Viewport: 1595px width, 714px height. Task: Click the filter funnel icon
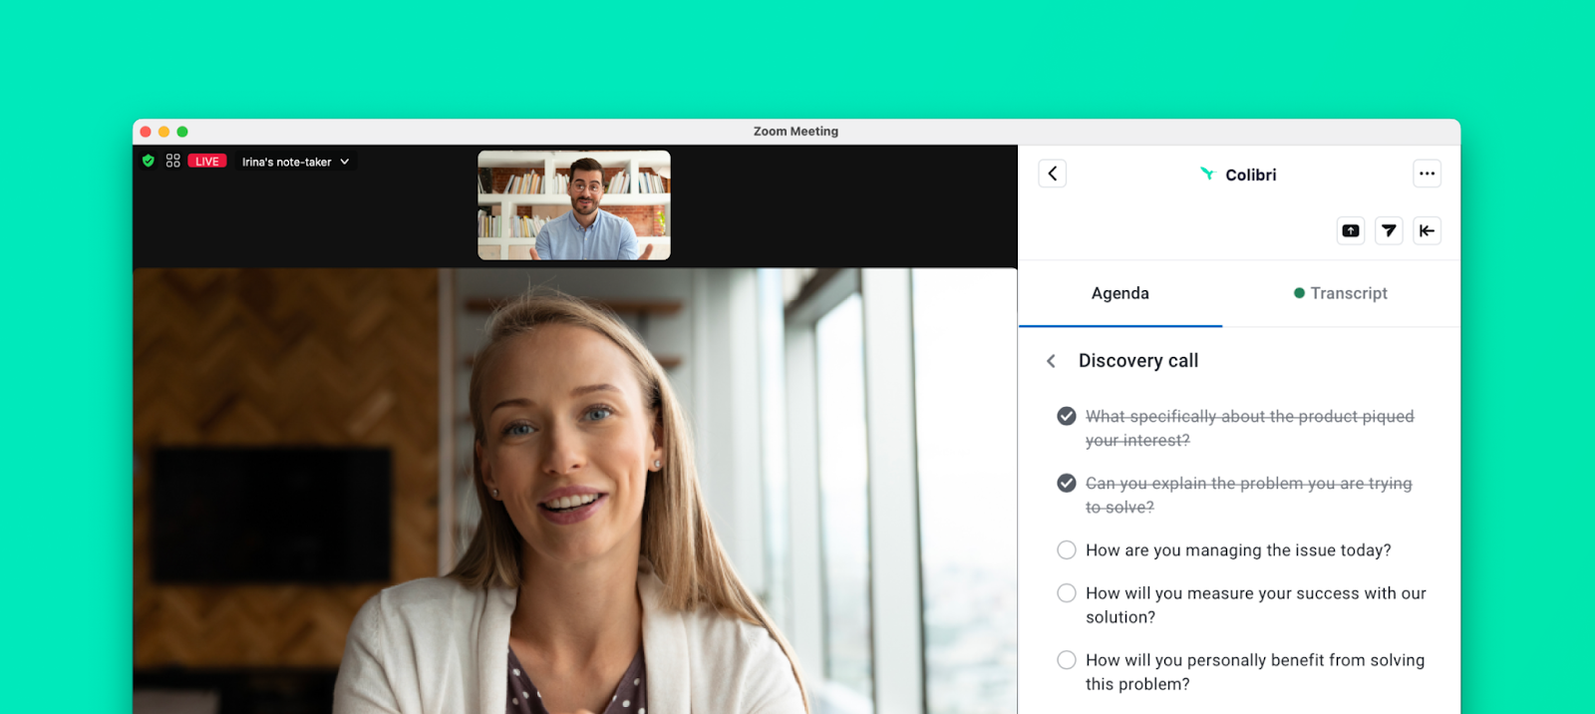coord(1389,230)
